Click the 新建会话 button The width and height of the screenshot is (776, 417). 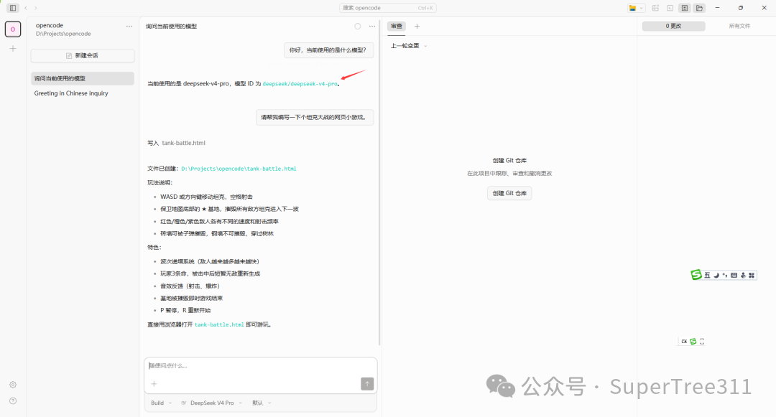tap(82, 55)
